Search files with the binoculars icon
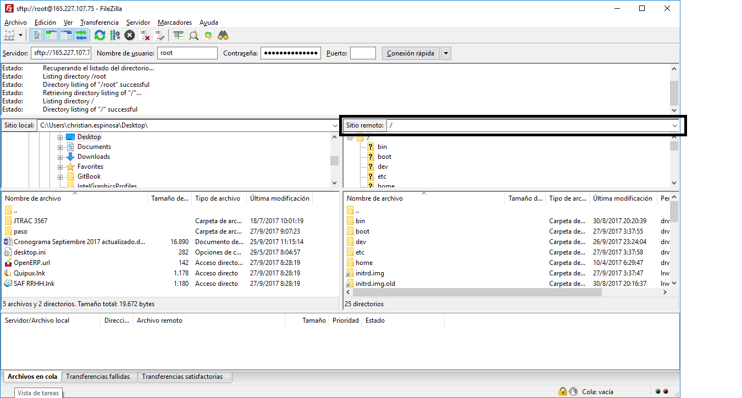The height and width of the screenshot is (398, 742). tap(223, 35)
